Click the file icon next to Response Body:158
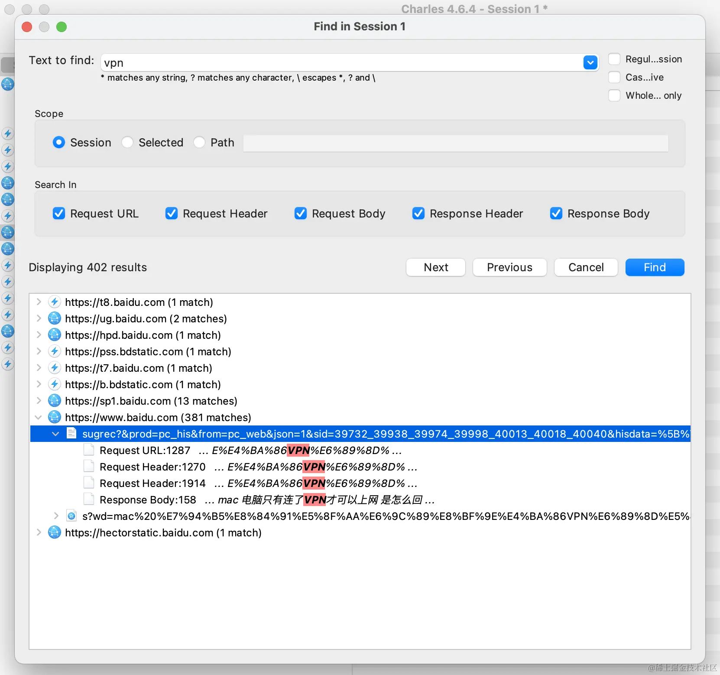 pyautogui.click(x=89, y=500)
